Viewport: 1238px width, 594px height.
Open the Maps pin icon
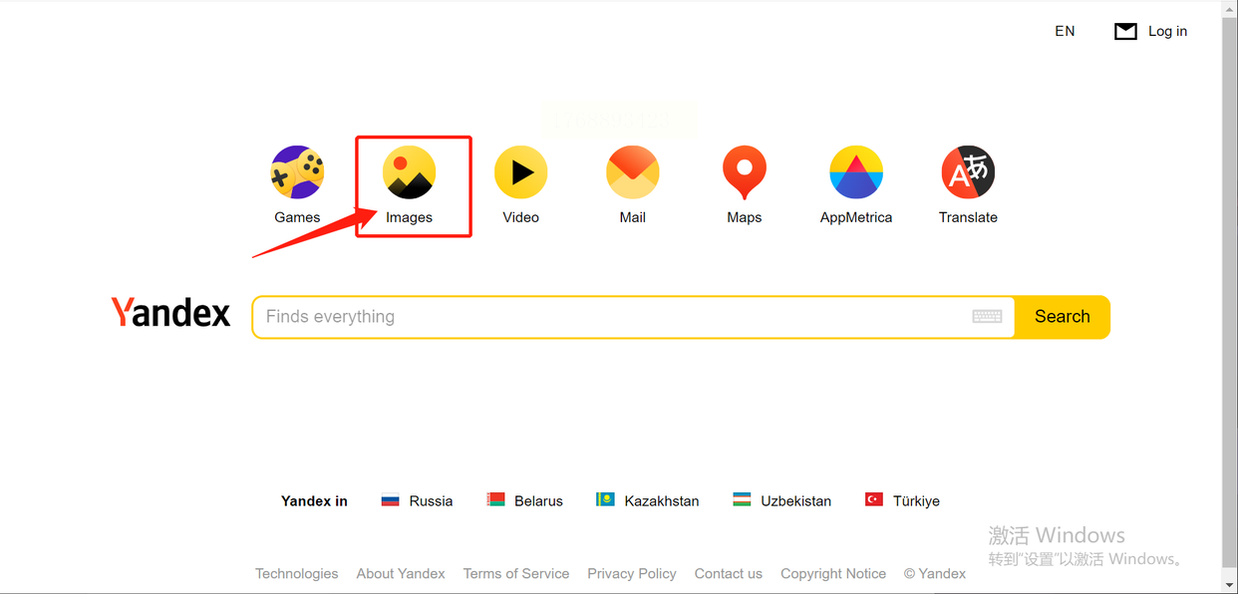pos(745,172)
